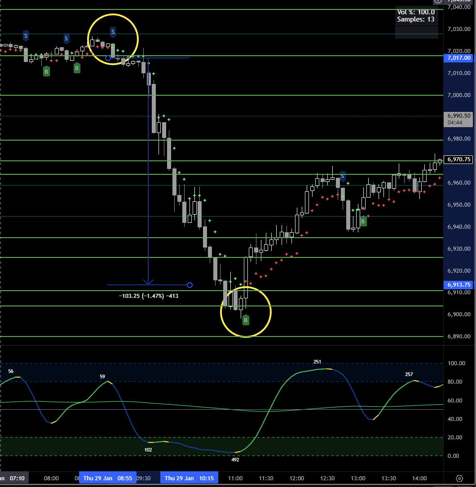
Task: Click the 7,030.00 price scale label
Action: (x=459, y=29)
